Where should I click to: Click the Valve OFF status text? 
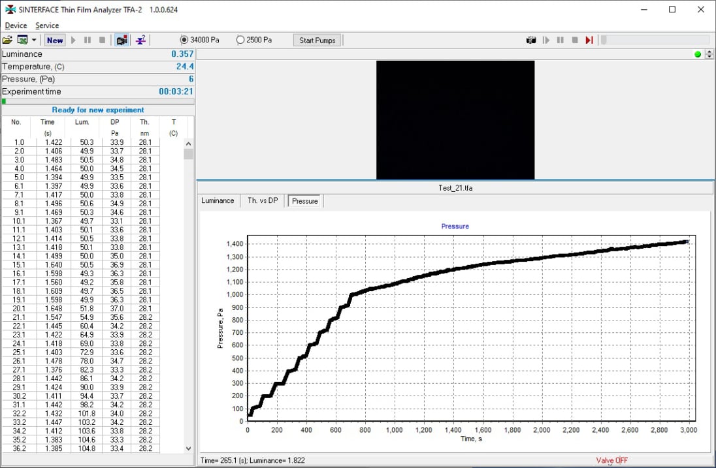tap(612, 460)
